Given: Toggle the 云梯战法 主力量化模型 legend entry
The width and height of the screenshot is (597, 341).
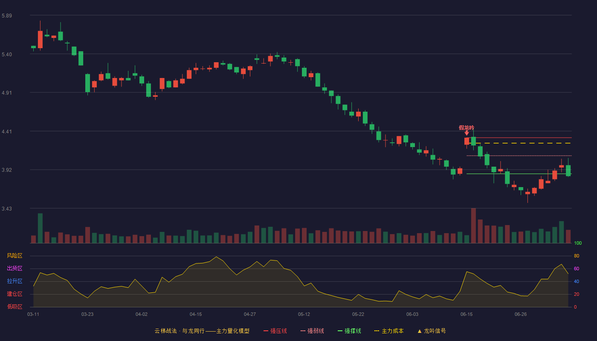Looking at the screenshot, I should (x=202, y=331).
